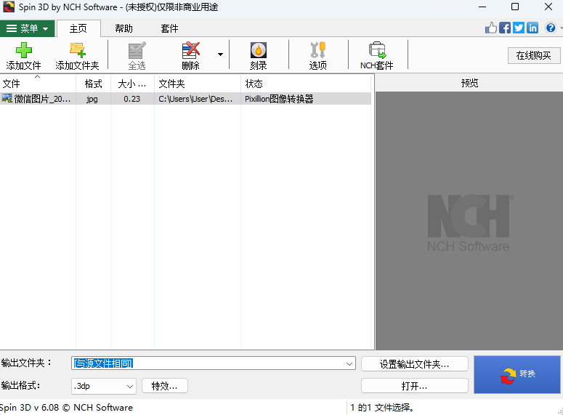Click the 添加文件夹 folder icon
The image size is (563, 415).
pyautogui.click(x=77, y=50)
